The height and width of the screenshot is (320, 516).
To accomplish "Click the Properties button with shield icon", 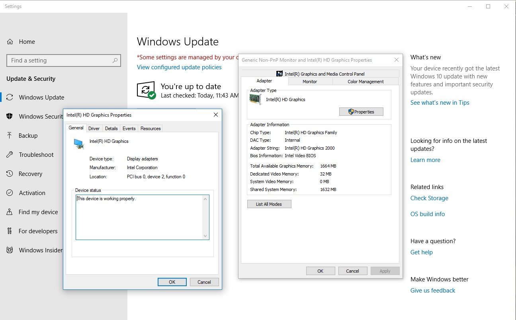I will coord(361,112).
